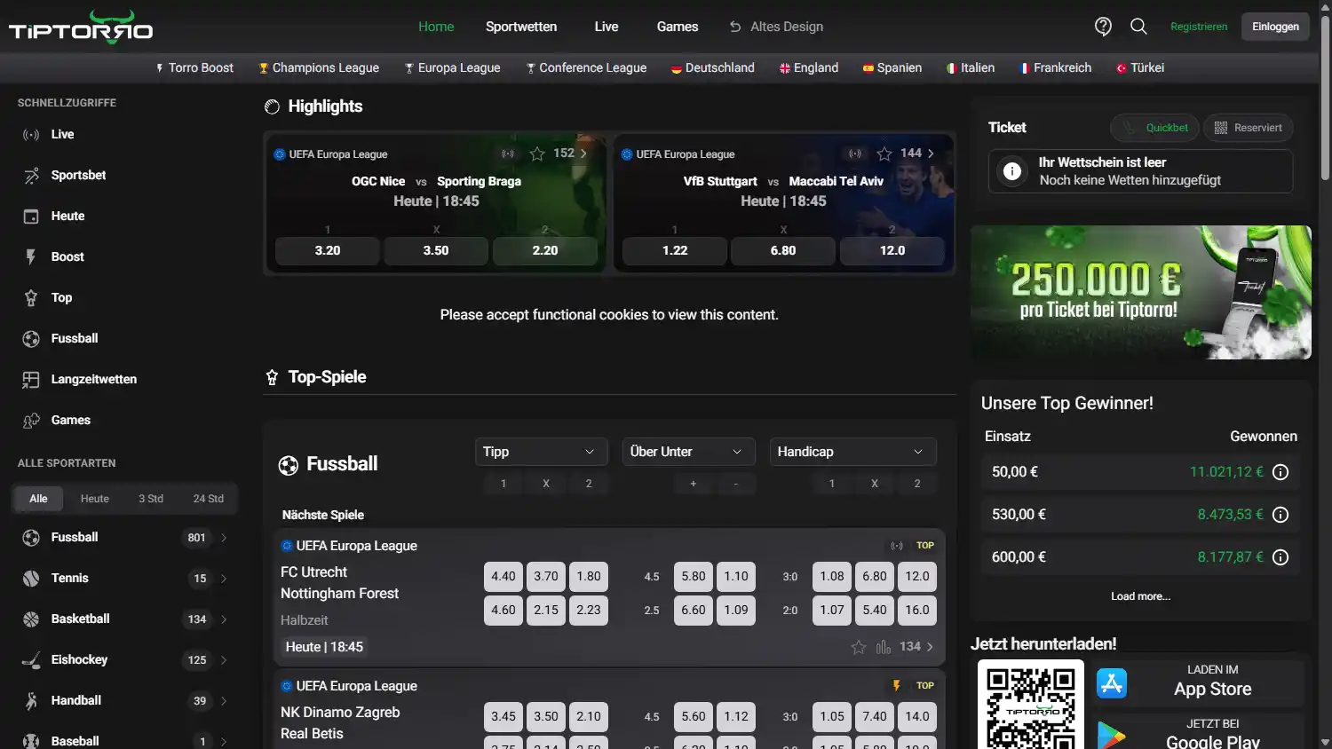1332x749 pixels.
Task: Open Deutschland leagues link
Action: click(713, 68)
